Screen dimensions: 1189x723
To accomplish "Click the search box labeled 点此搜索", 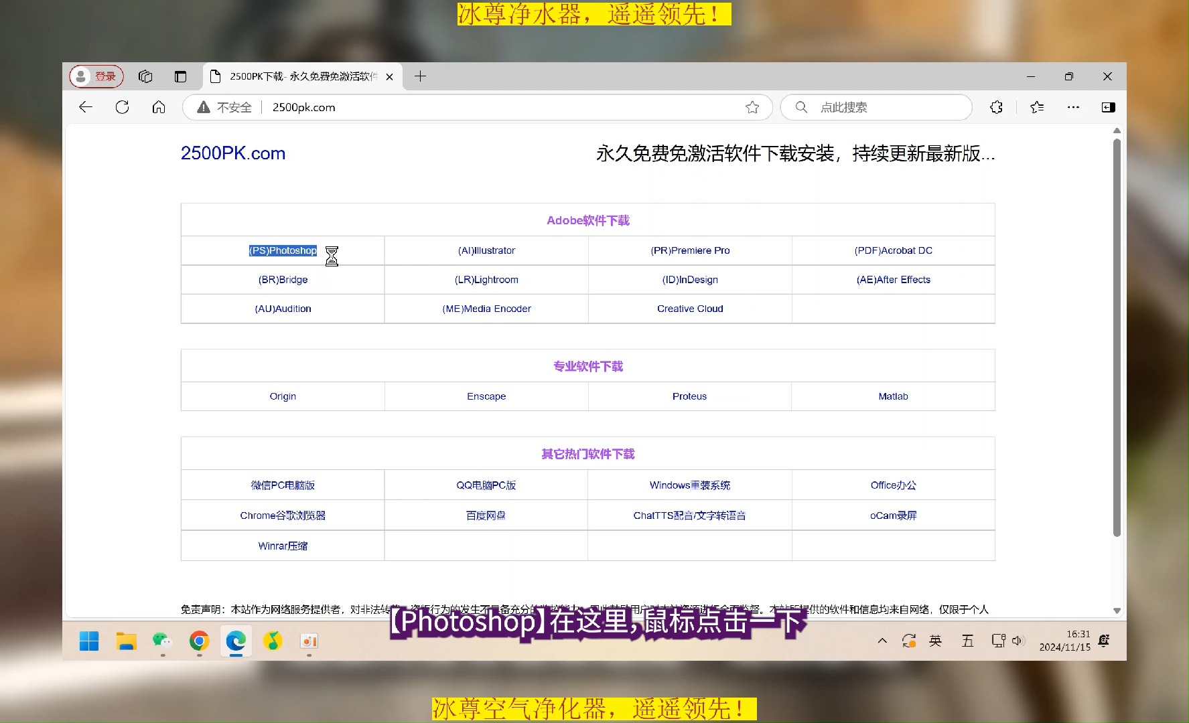I will coord(876,107).
